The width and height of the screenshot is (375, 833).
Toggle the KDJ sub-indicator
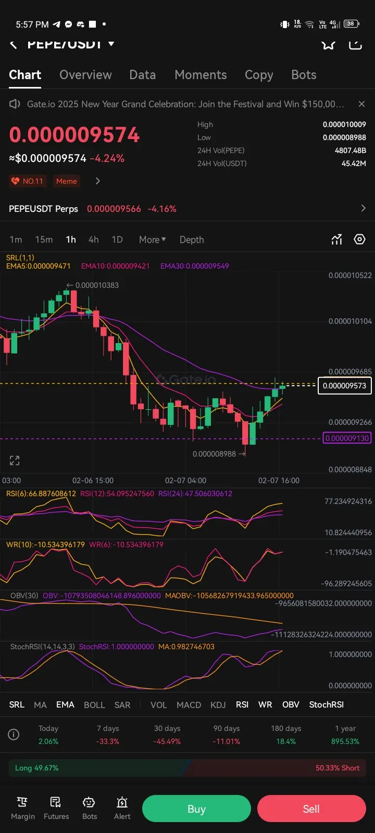(218, 704)
